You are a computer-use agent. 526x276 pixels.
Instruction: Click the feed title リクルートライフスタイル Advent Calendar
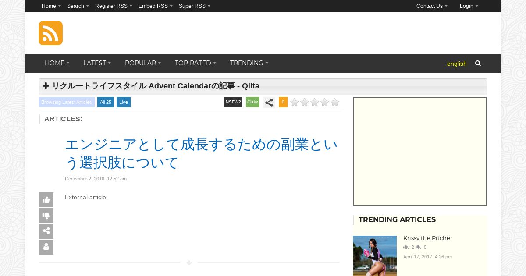tap(156, 86)
